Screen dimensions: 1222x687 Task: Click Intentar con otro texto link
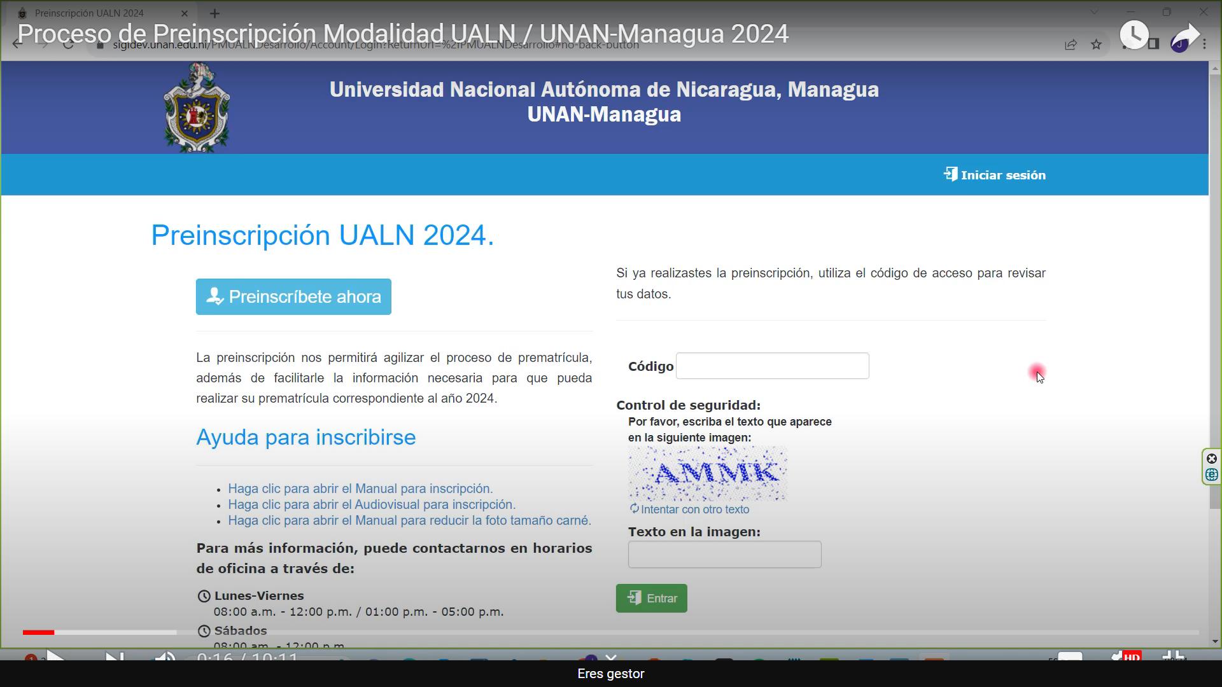[x=695, y=510]
